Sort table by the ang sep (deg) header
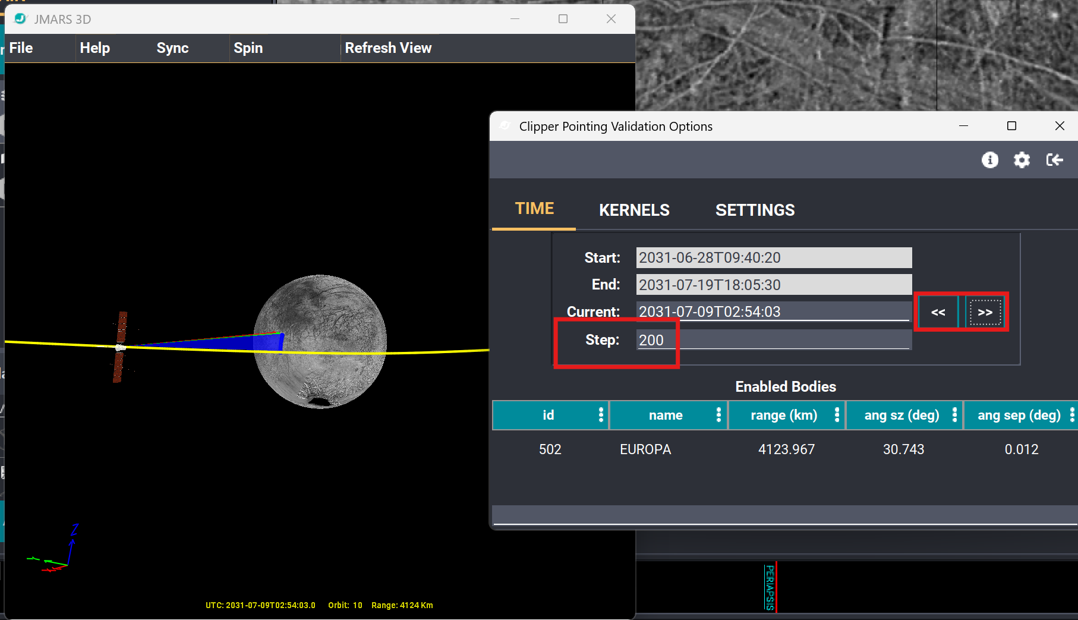This screenshot has height=620, width=1078. click(x=1019, y=415)
